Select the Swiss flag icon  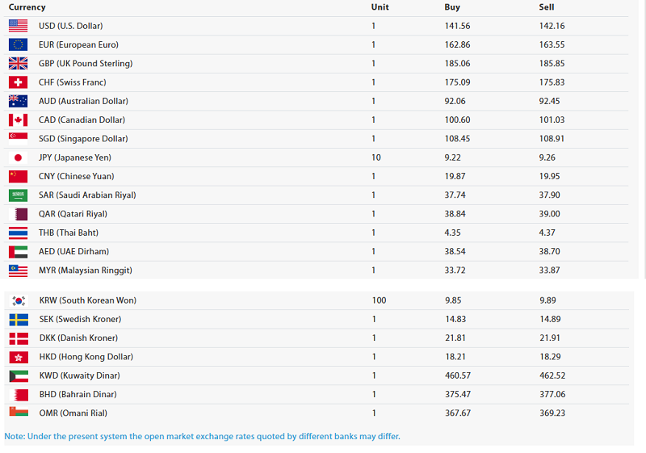[x=18, y=82]
